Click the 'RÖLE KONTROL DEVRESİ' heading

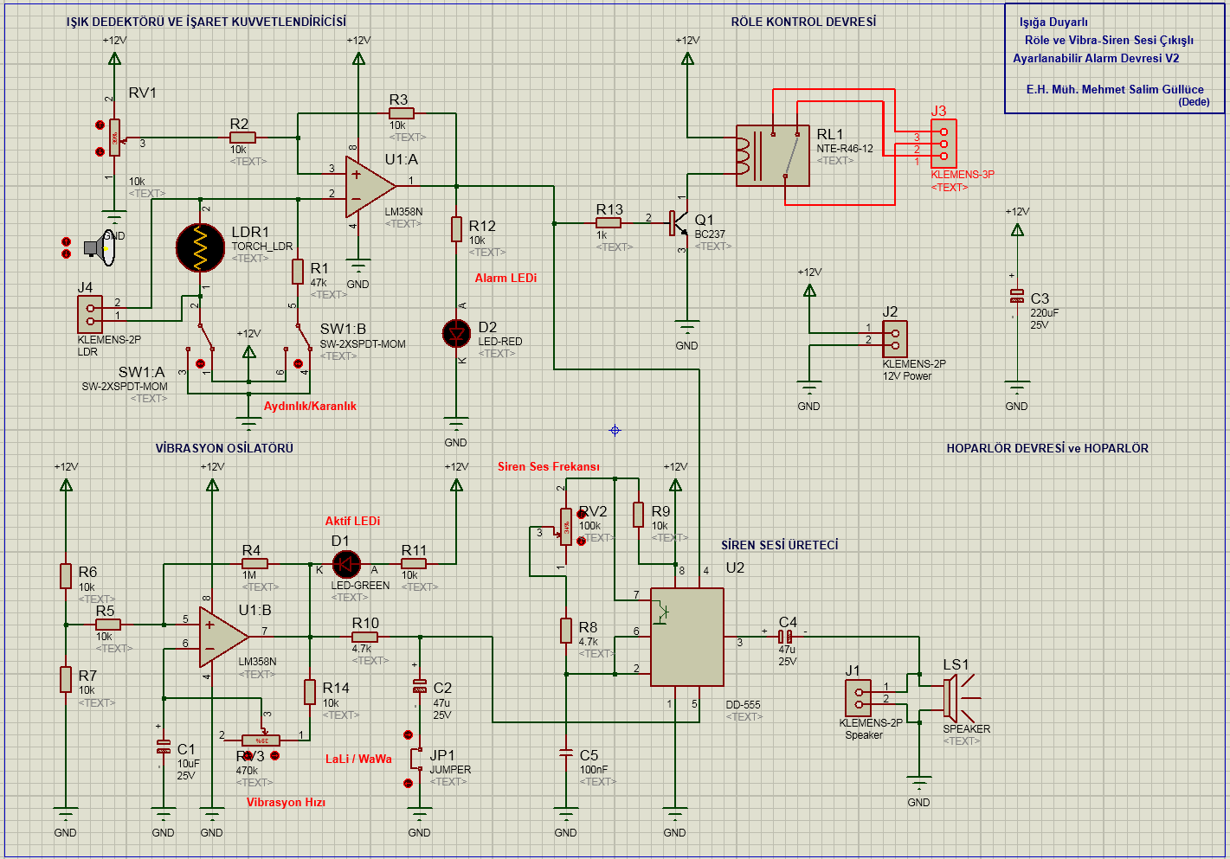[803, 22]
